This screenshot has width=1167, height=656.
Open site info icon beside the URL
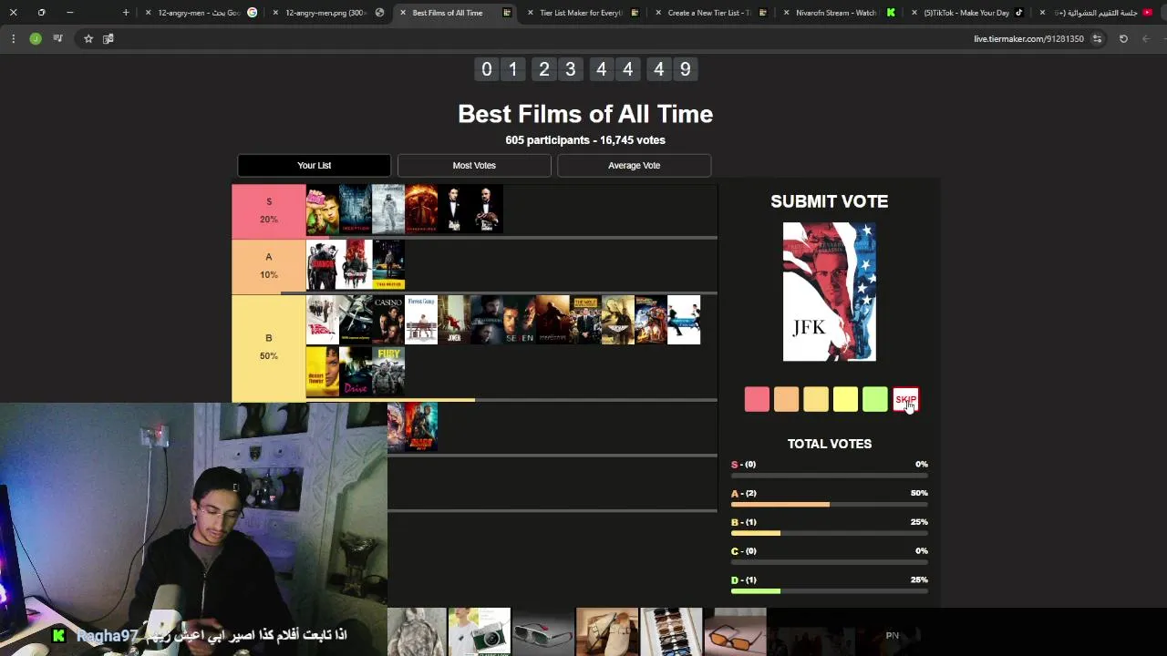tap(1097, 38)
